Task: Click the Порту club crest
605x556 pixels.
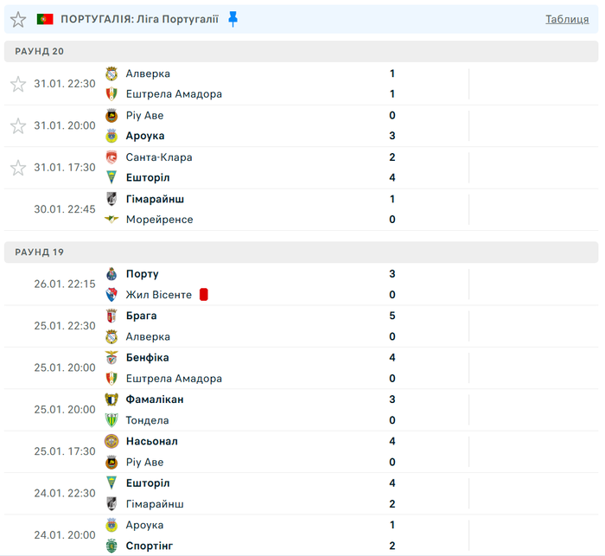Action: 111,274
